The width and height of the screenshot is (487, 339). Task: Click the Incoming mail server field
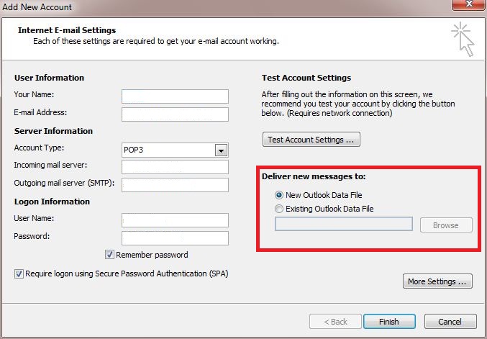click(x=175, y=167)
